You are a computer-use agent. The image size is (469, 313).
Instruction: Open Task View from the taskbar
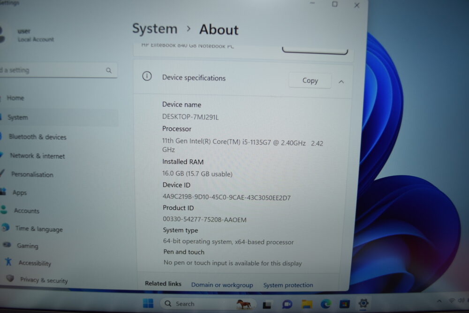tap(267, 305)
